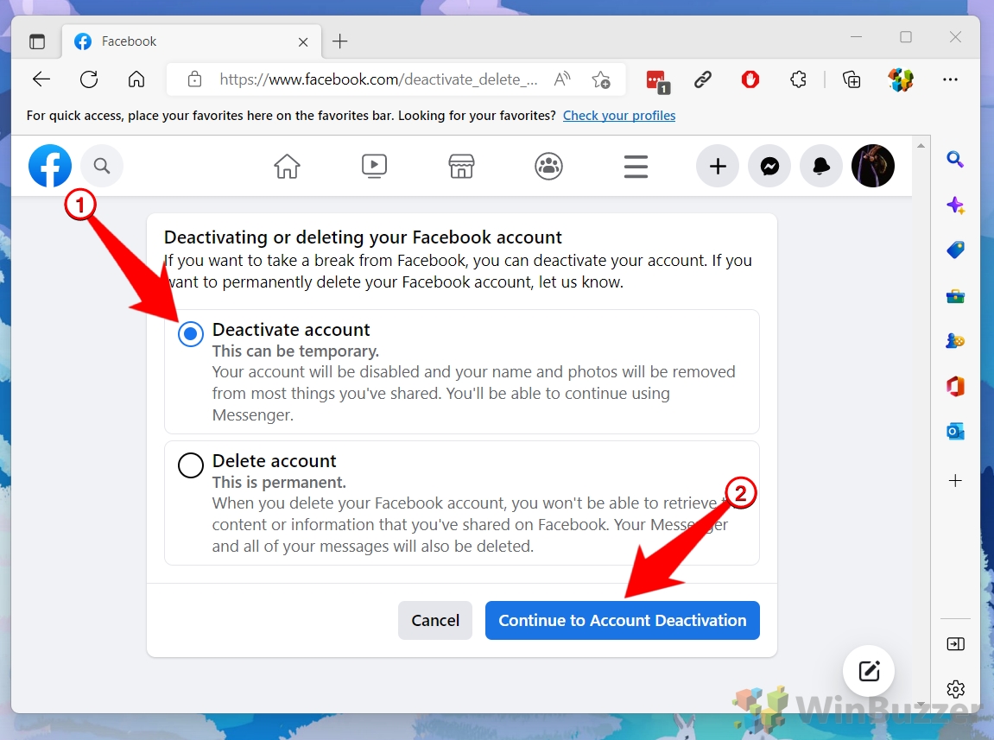Open the Facebook Video tab icon
Image resolution: width=994 pixels, height=740 pixels.
click(374, 166)
